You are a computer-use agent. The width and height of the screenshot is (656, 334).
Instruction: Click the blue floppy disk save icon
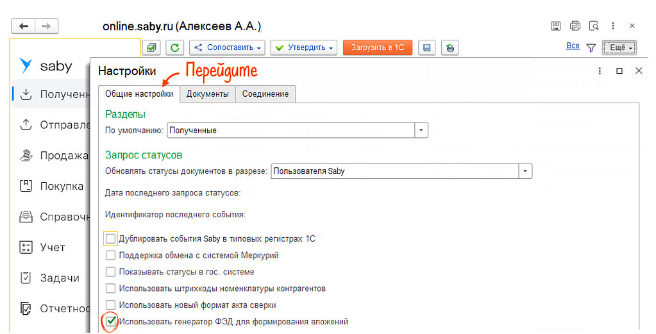click(x=427, y=48)
